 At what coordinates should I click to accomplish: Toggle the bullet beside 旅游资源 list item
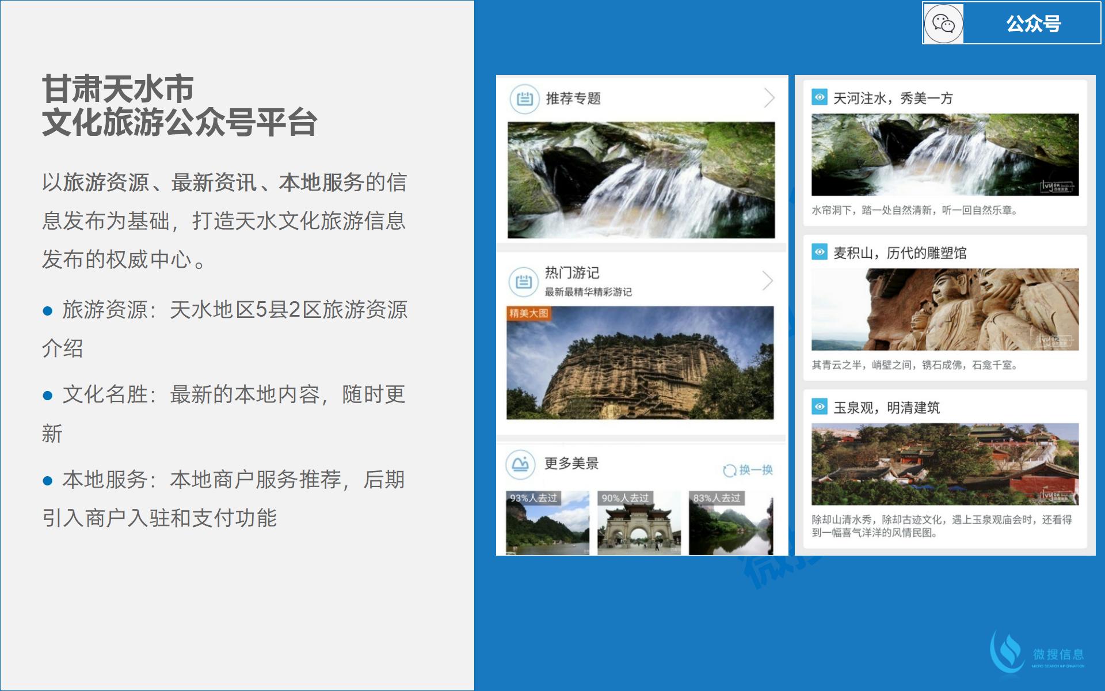[x=48, y=312]
